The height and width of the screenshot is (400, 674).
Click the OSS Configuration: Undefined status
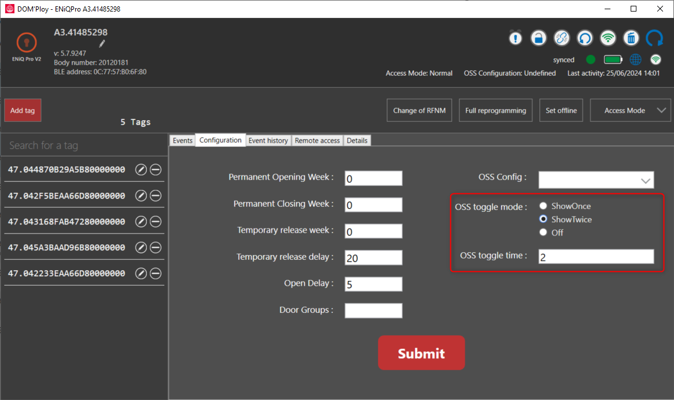click(x=510, y=73)
